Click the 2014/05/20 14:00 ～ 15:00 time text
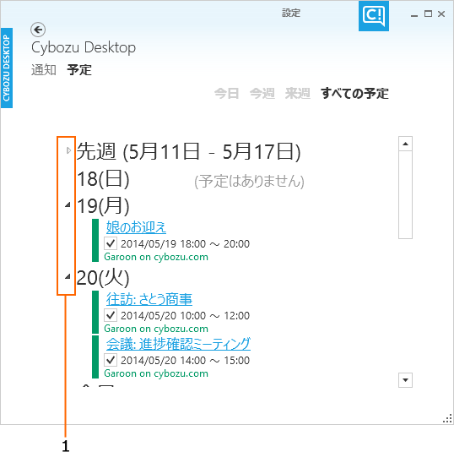 pyautogui.click(x=185, y=361)
